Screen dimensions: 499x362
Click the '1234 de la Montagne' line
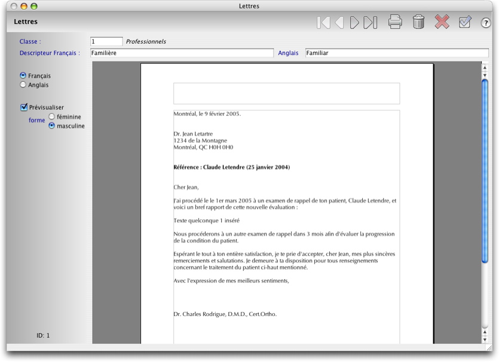click(x=200, y=140)
